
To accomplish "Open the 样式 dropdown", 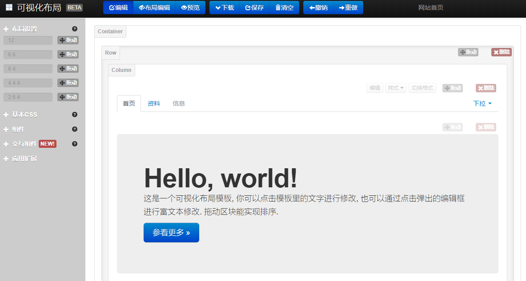I will point(396,88).
